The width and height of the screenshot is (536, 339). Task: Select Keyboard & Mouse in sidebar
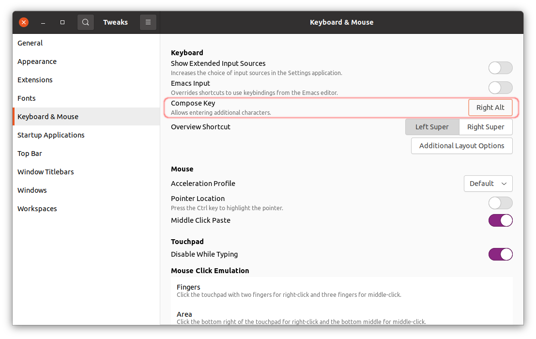86,117
